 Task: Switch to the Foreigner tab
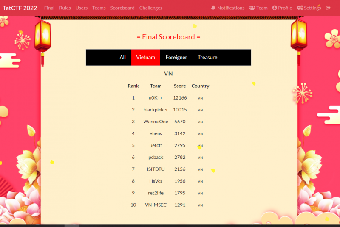click(x=176, y=58)
